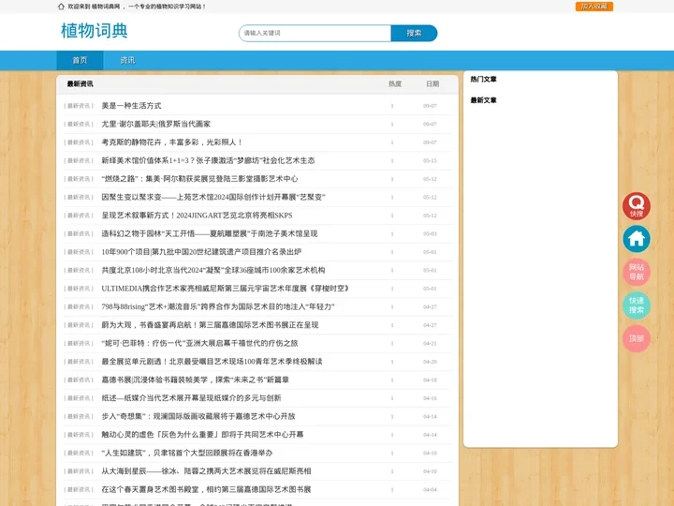This screenshot has width=674, height=506.
Task: Click 最新资讯 tag beside 纸述 article
Action: coord(79,398)
